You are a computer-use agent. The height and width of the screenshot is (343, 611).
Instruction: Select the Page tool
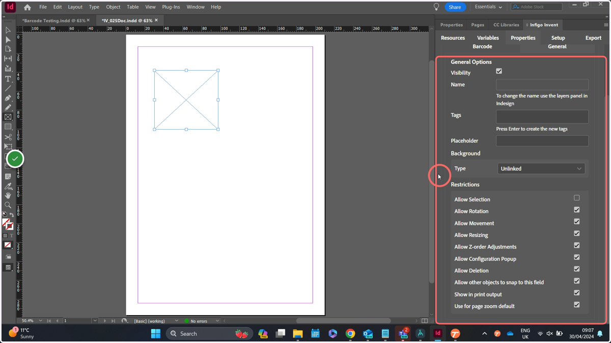click(8, 49)
